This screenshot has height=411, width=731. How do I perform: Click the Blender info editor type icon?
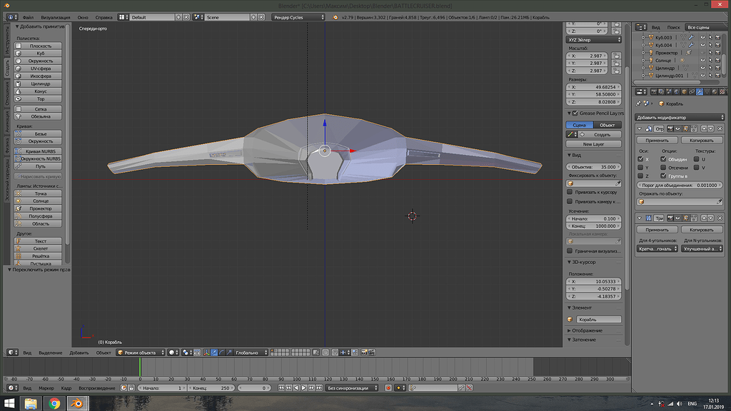(x=11, y=17)
